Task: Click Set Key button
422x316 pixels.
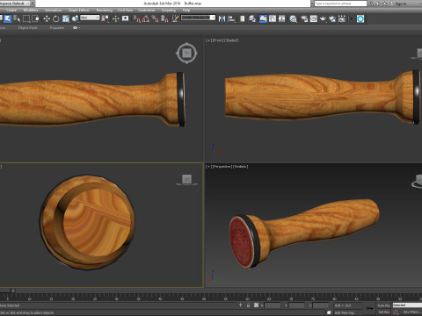Action: (x=383, y=312)
